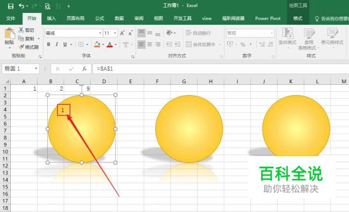The image size is (349, 212).
Task: Open the font name dropdown
Action: [100, 33]
